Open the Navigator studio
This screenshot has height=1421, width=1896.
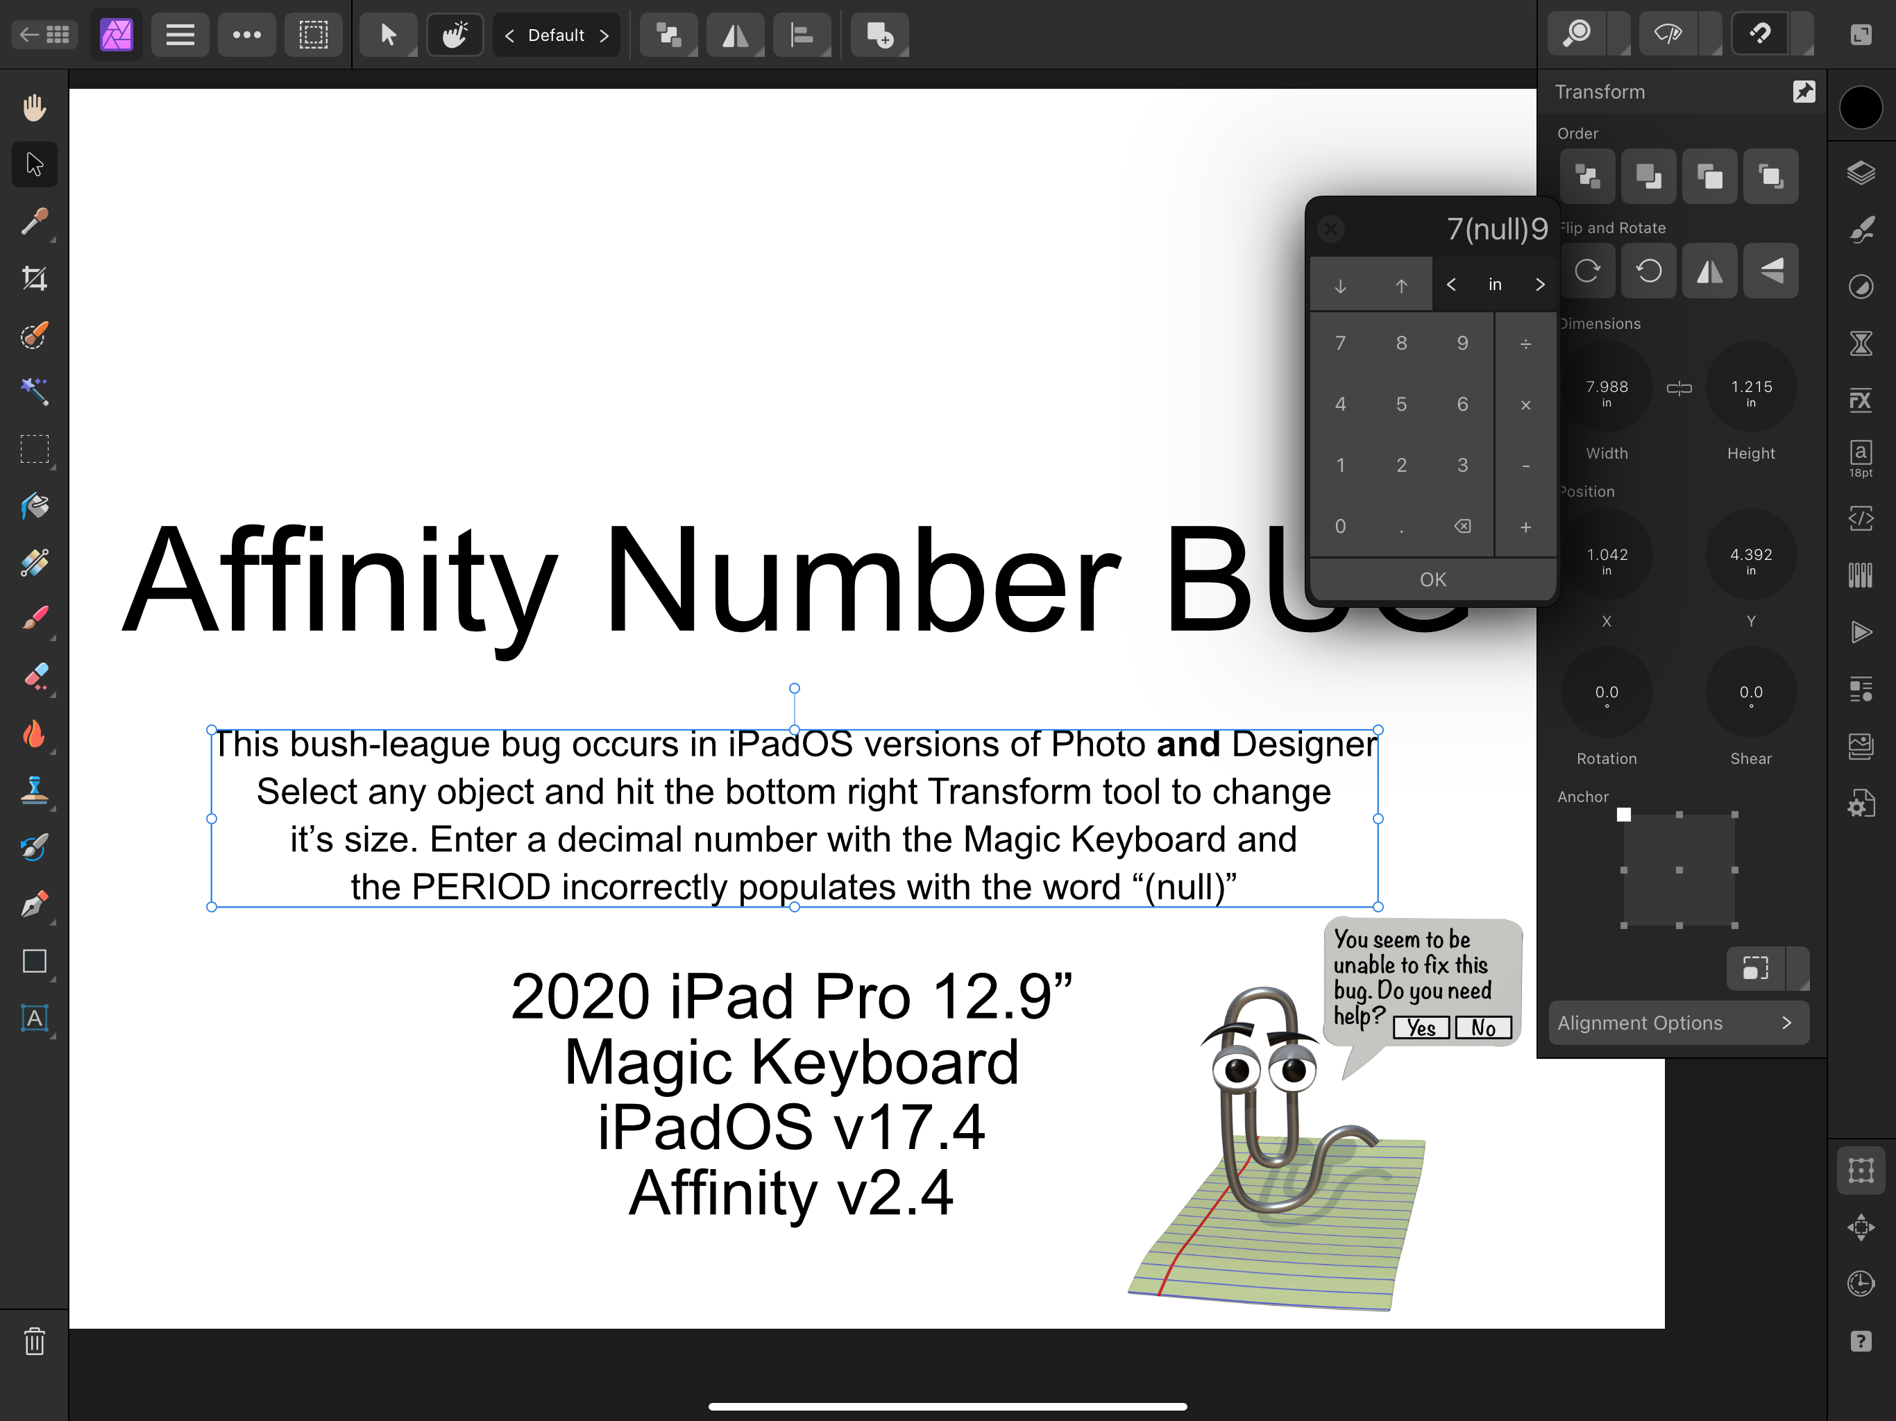(1861, 1227)
